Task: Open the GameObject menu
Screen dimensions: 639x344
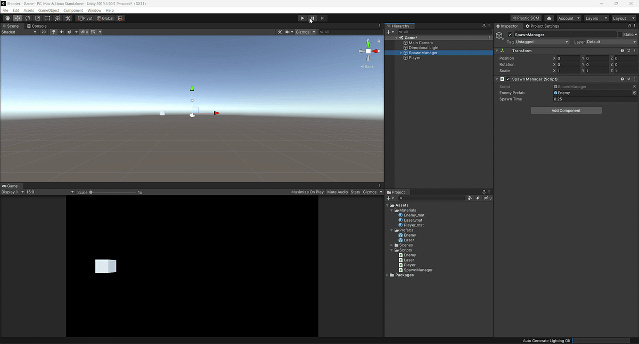Action: 48,10
